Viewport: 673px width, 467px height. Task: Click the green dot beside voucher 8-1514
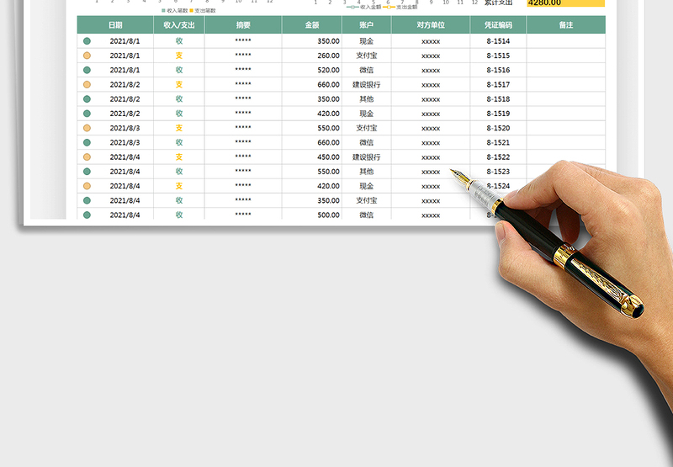[x=87, y=41]
